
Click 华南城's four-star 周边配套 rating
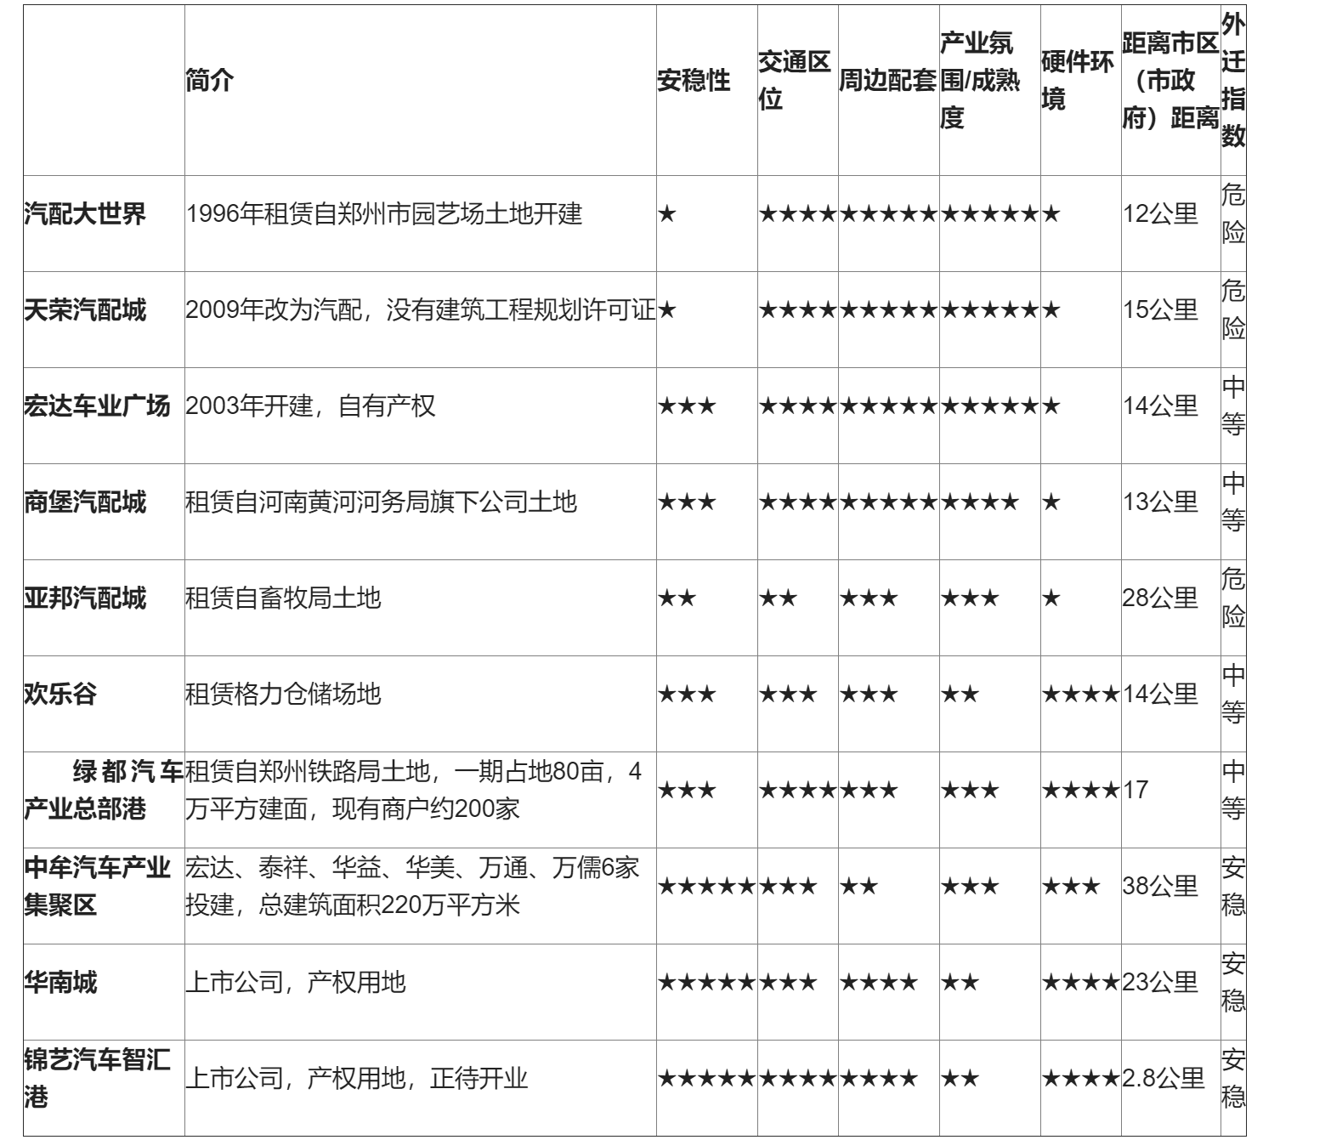click(x=879, y=983)
